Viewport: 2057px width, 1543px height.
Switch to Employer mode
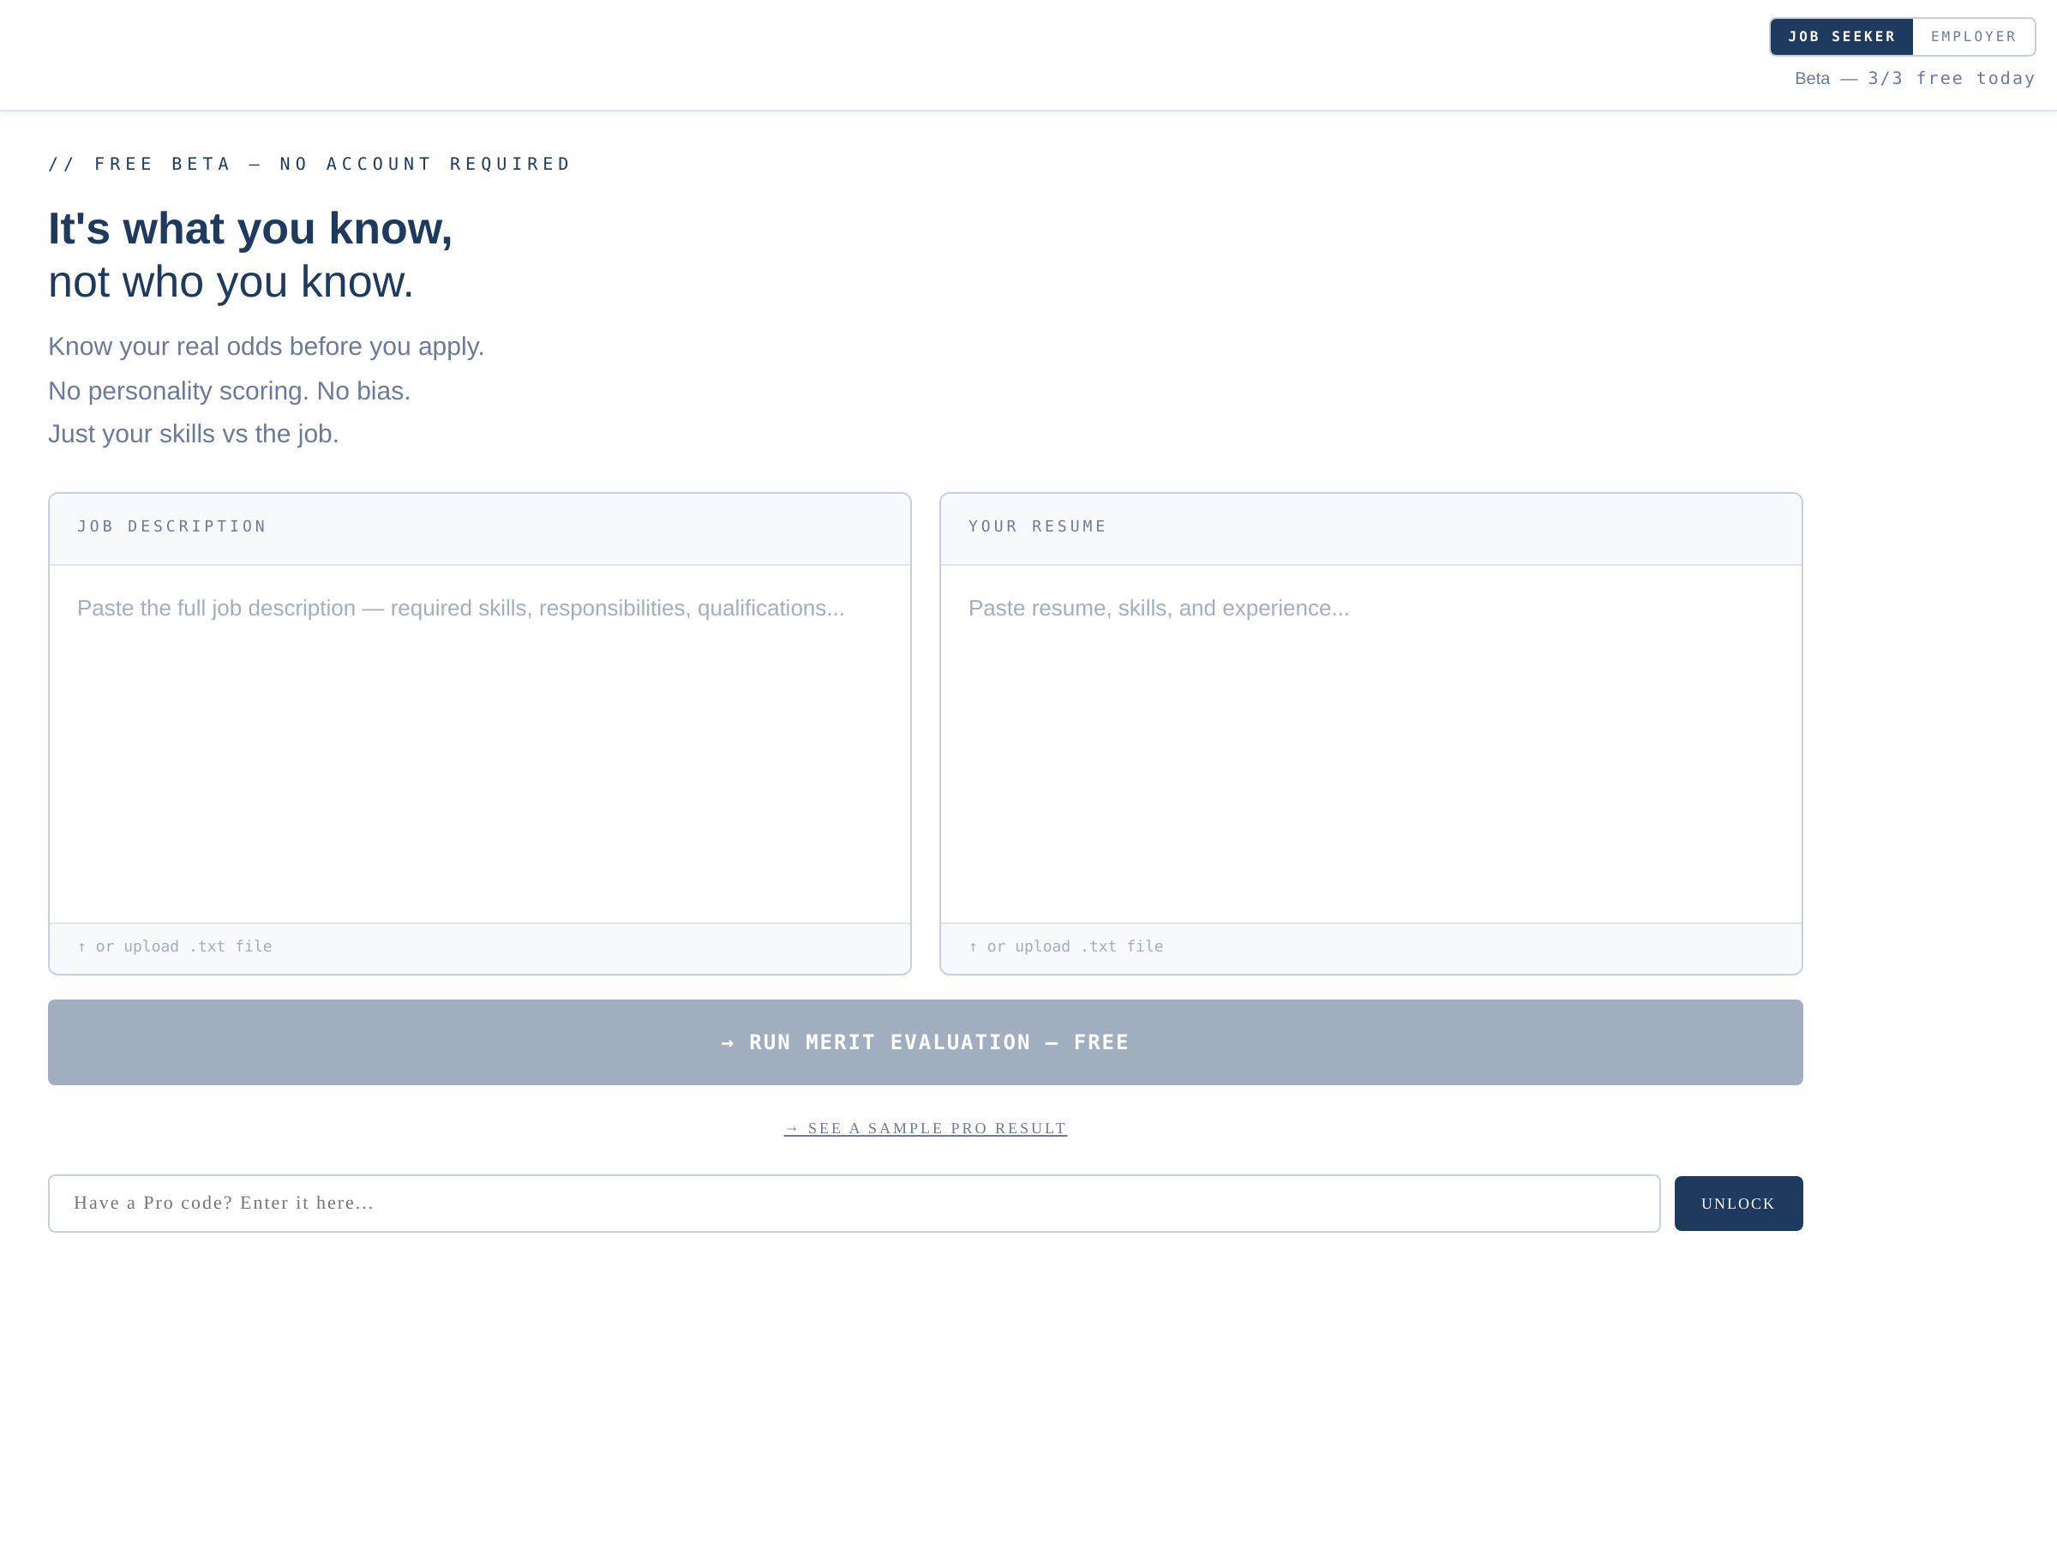click(x=1973, y=37)
